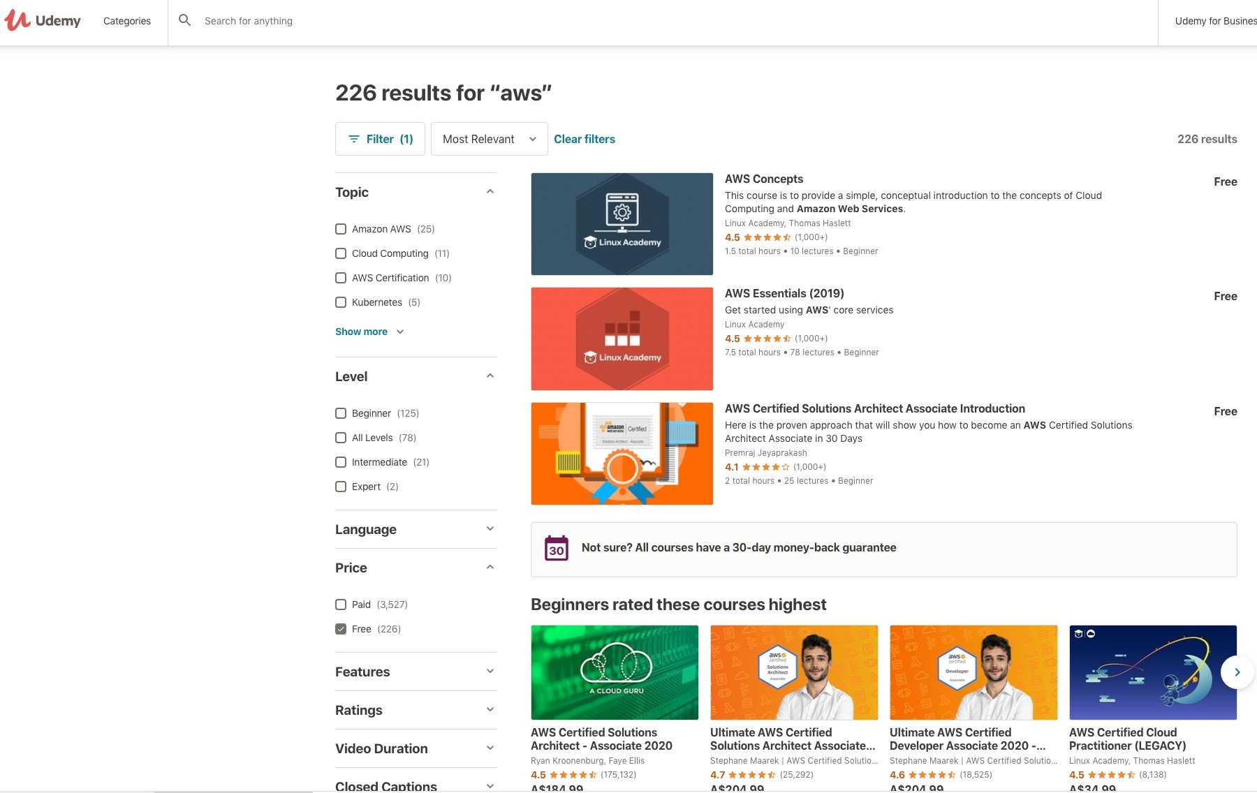
Task: Enable the Beginner level filter
Action: coord(341,413)
